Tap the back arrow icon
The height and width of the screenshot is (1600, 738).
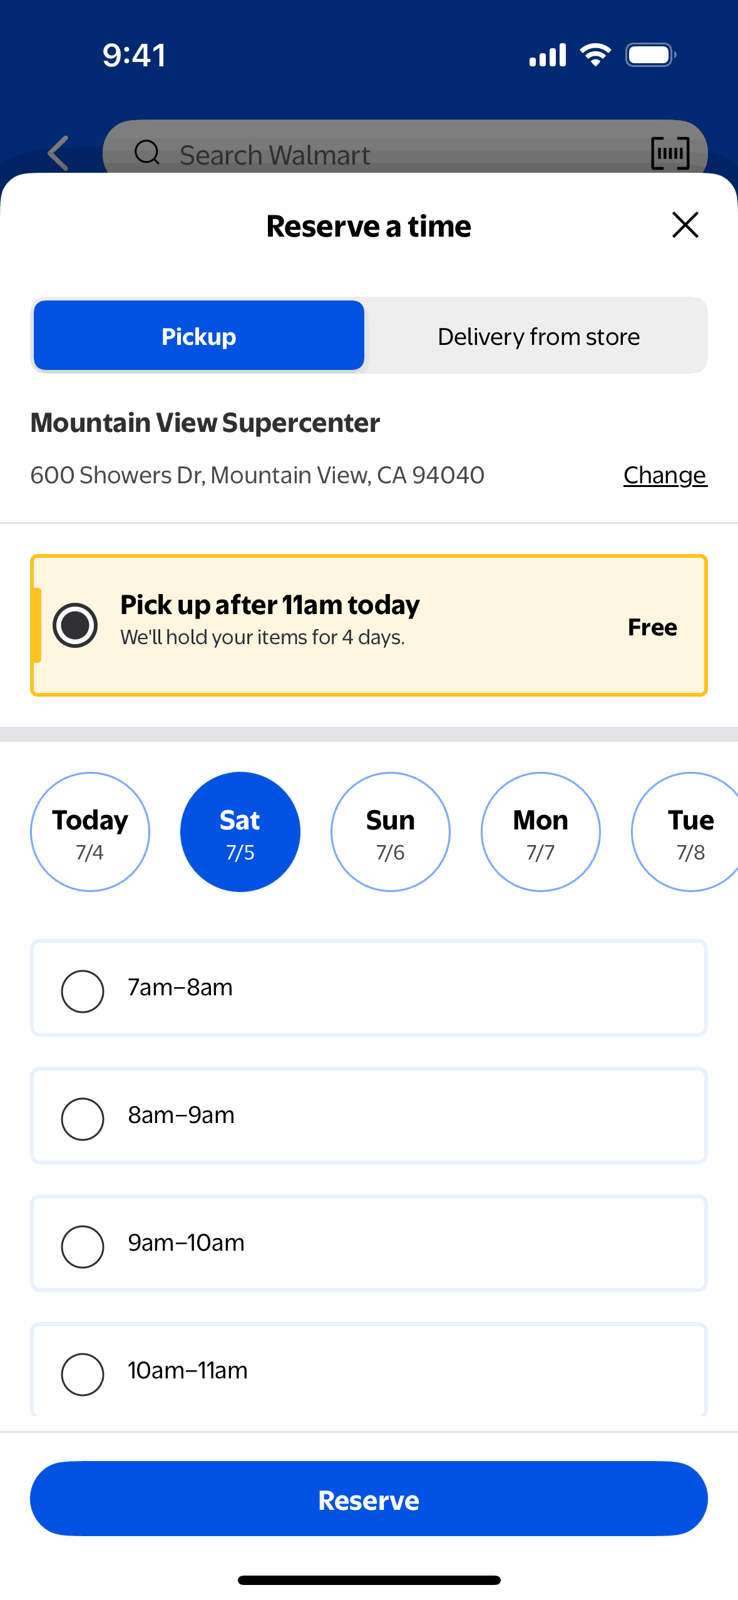tap(58, 153)
